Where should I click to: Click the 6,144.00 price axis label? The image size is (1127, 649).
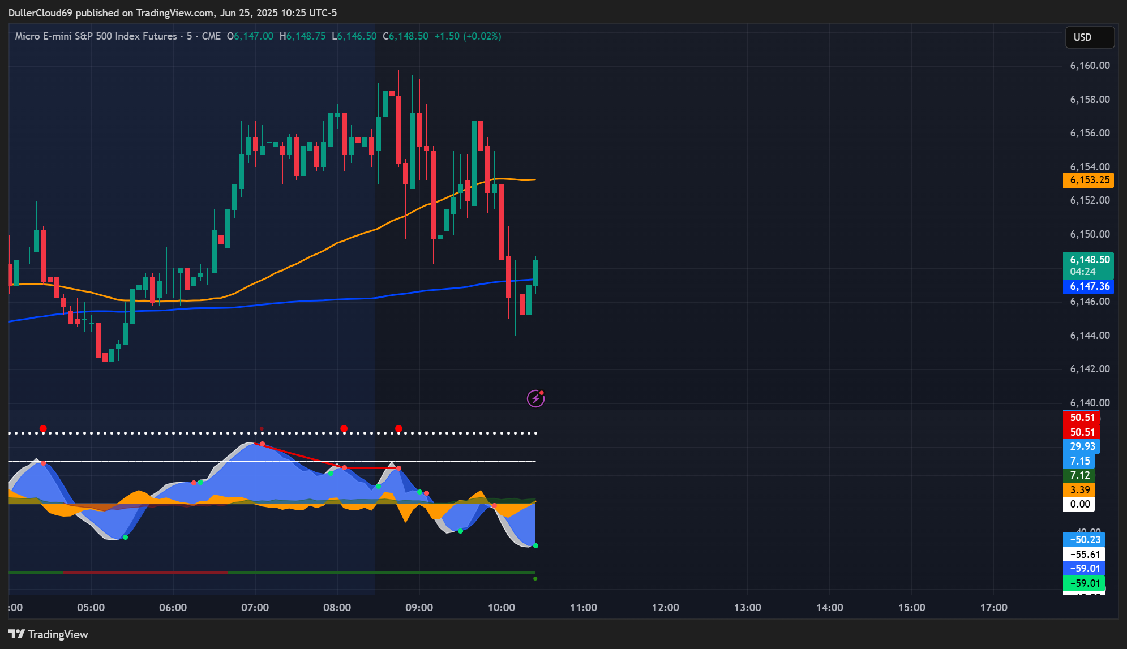1090,336
